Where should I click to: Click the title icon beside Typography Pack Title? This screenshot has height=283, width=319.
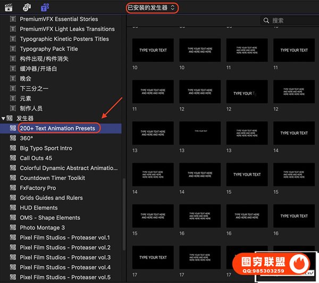click(13, 49)
